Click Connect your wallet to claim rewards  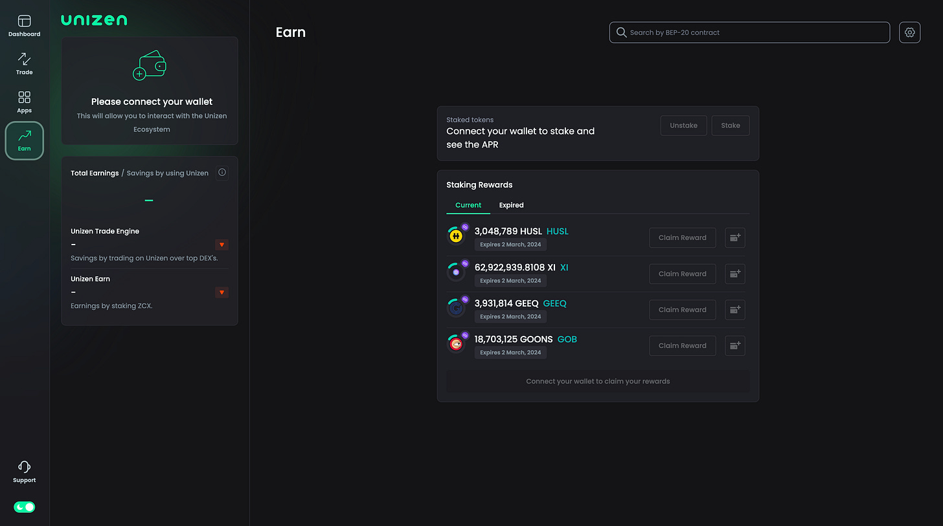pos(598,381)
